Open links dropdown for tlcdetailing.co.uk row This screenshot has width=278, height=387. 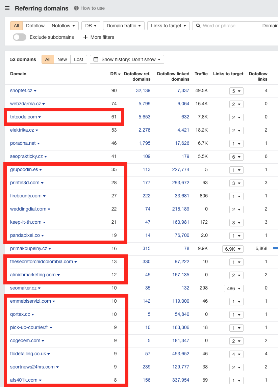236,354
